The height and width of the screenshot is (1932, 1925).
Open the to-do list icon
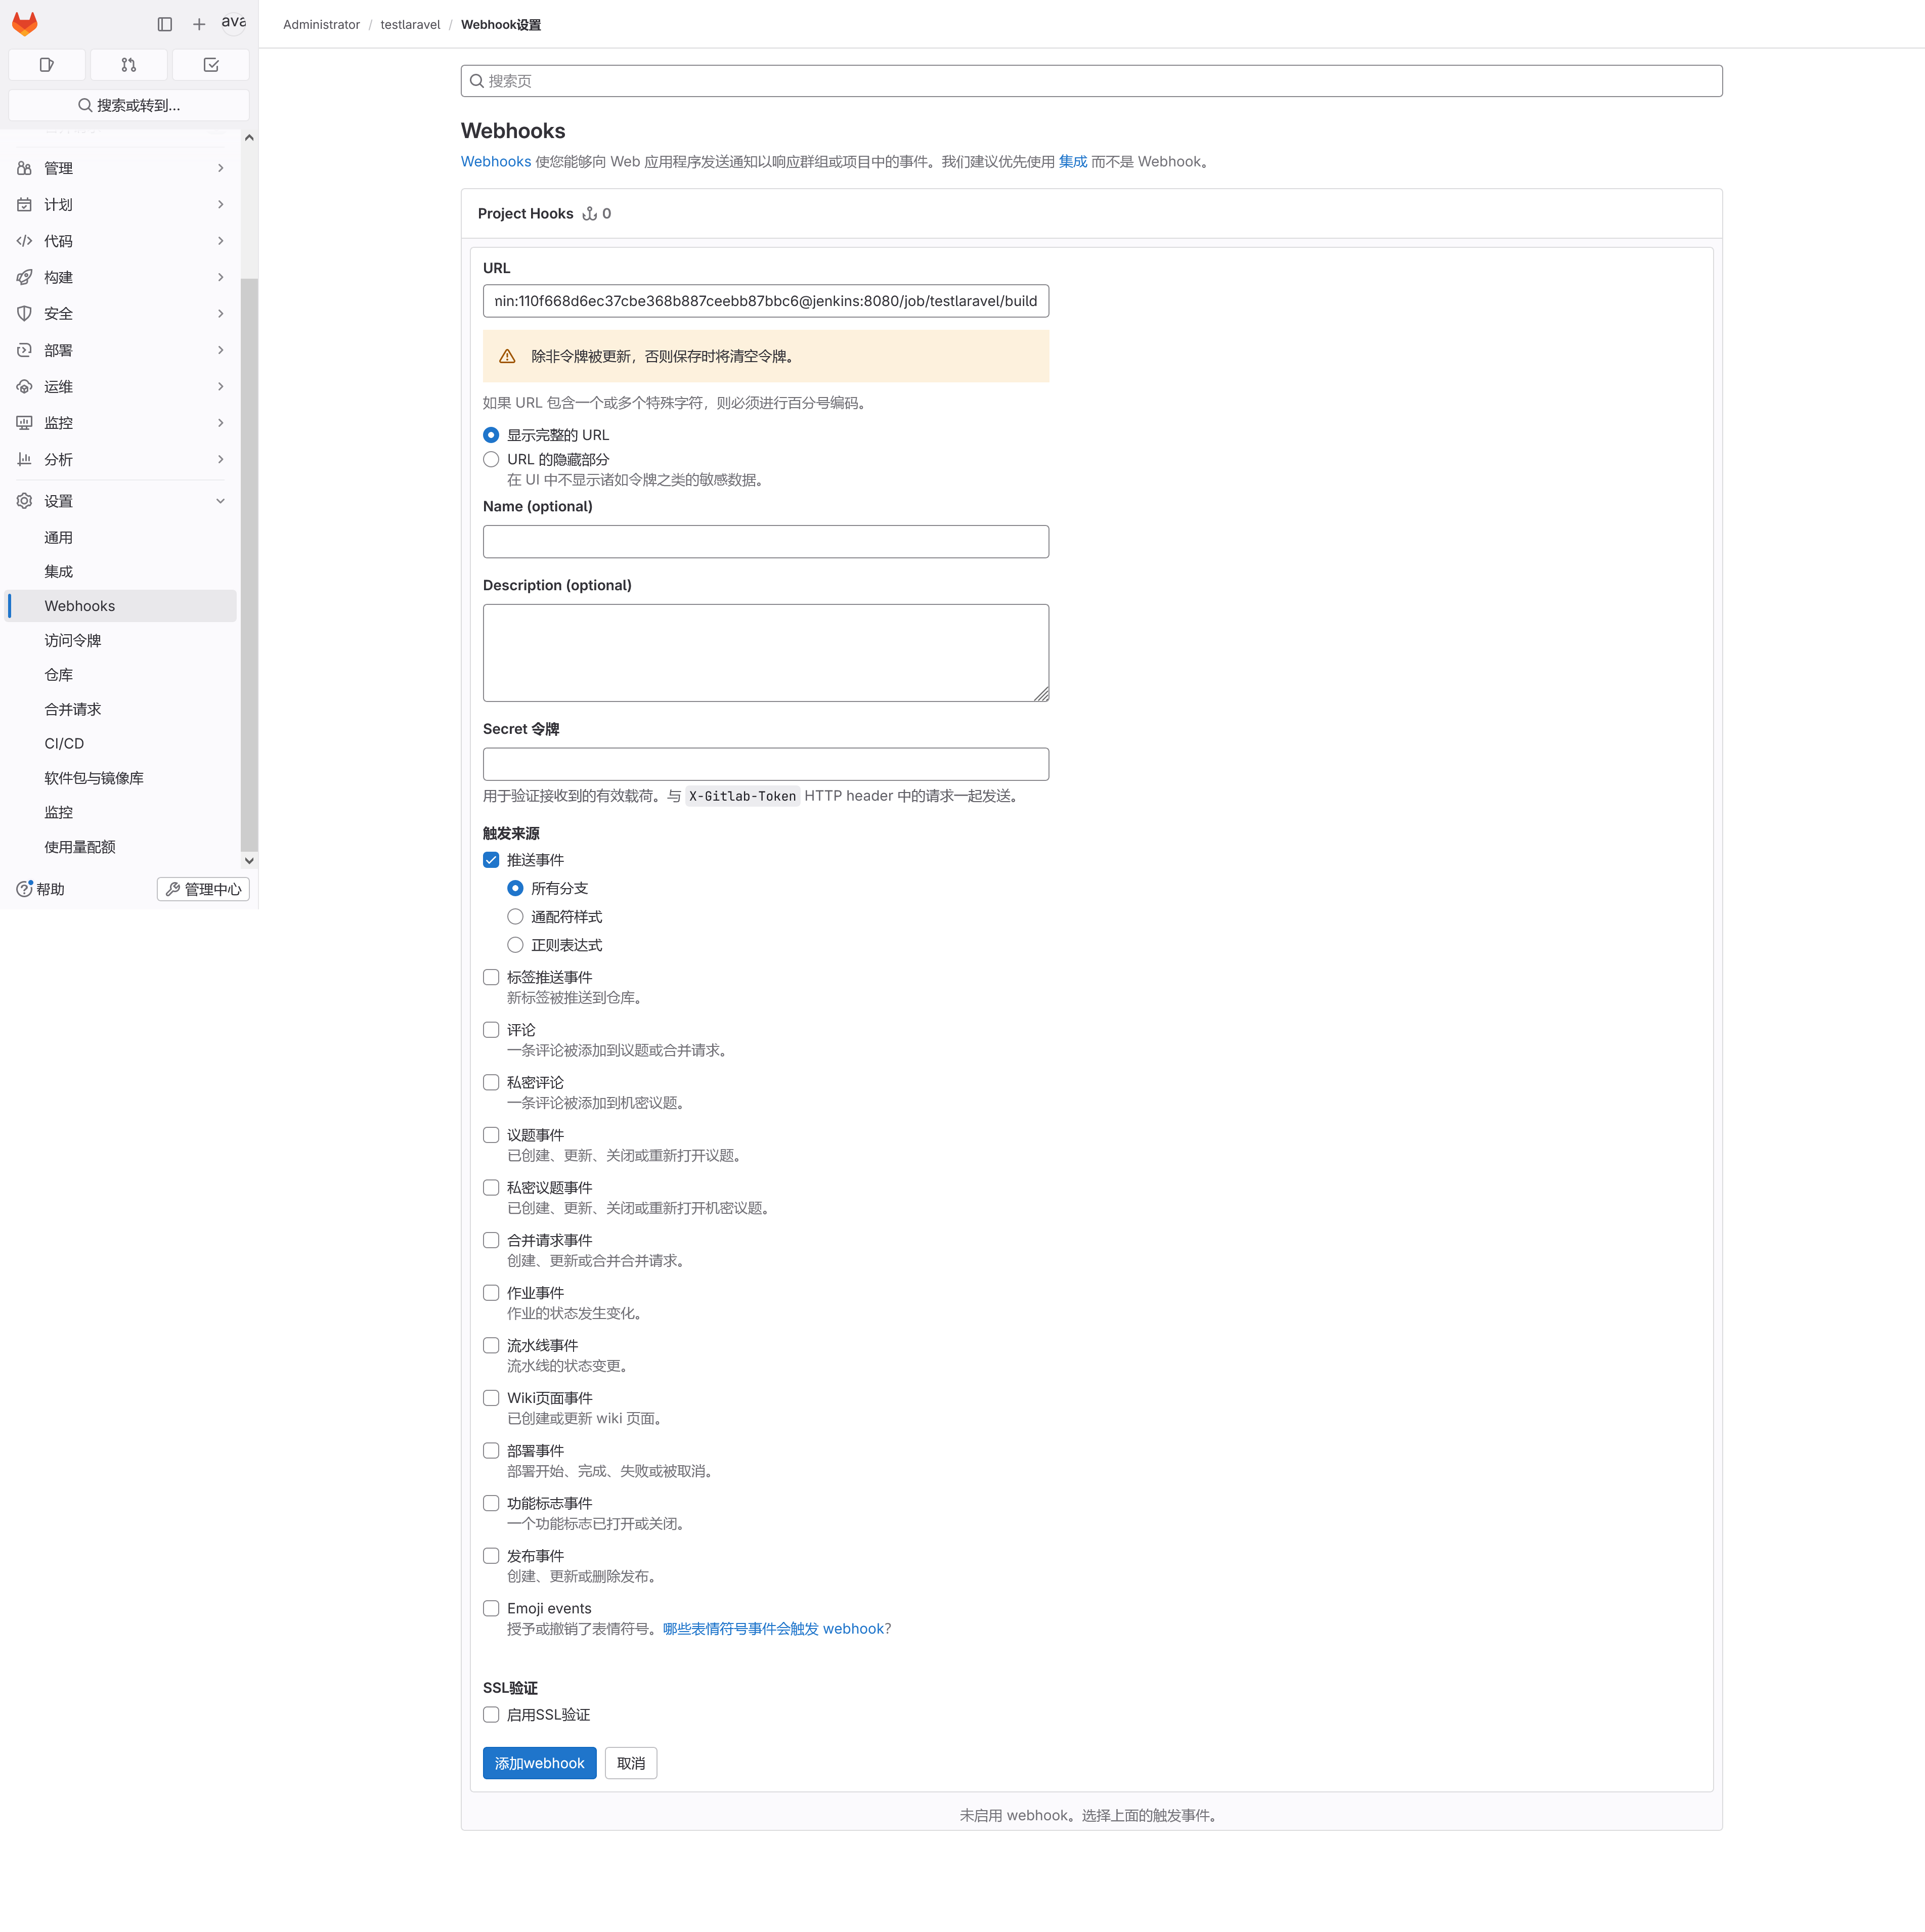[211, 65]
